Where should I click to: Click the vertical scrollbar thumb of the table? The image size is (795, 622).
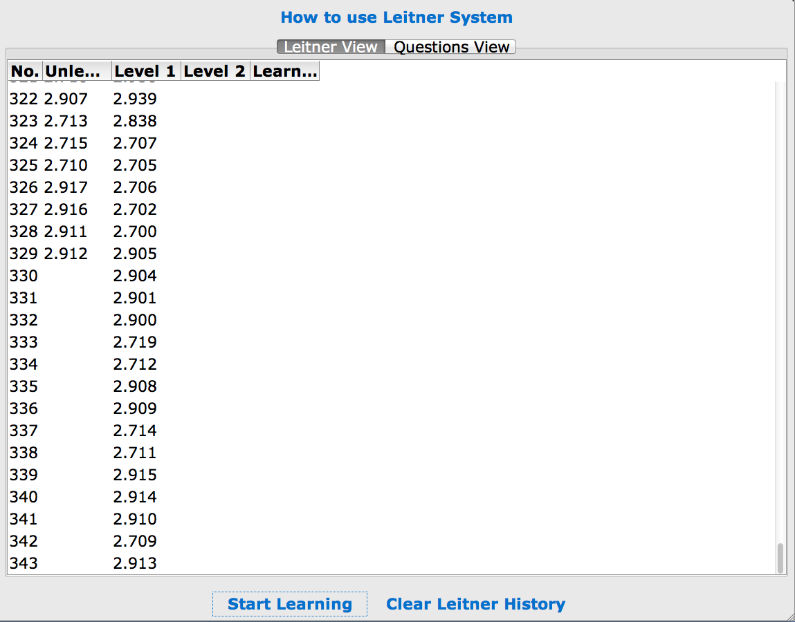(x=780, y=558)
